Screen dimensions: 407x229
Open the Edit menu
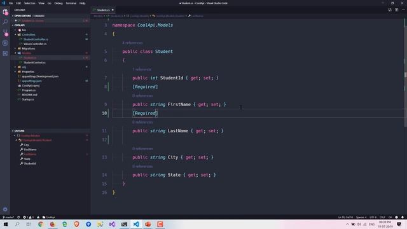18,3
